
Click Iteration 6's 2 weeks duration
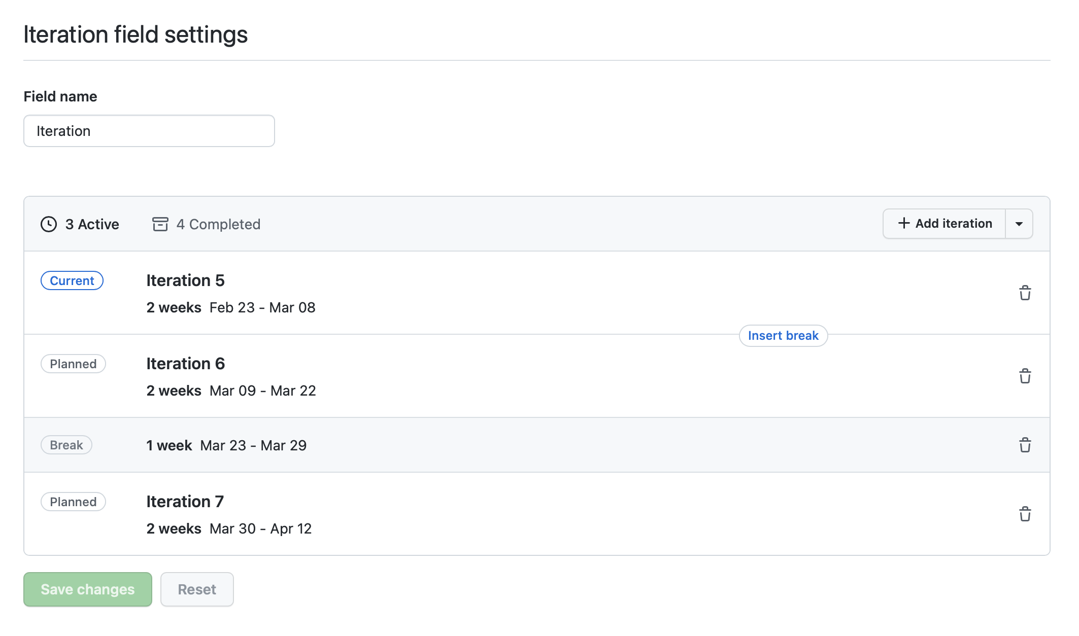click(174, 391)
